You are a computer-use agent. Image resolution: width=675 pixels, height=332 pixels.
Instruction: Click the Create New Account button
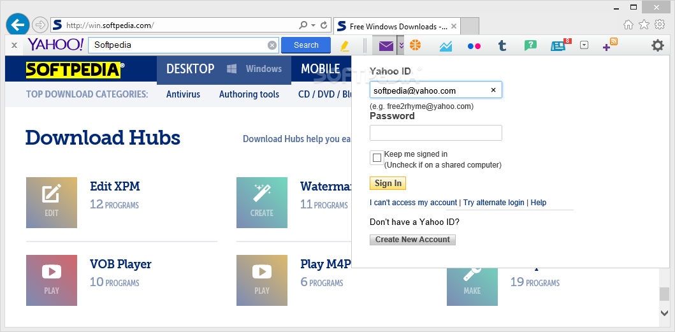pos(412,240)
